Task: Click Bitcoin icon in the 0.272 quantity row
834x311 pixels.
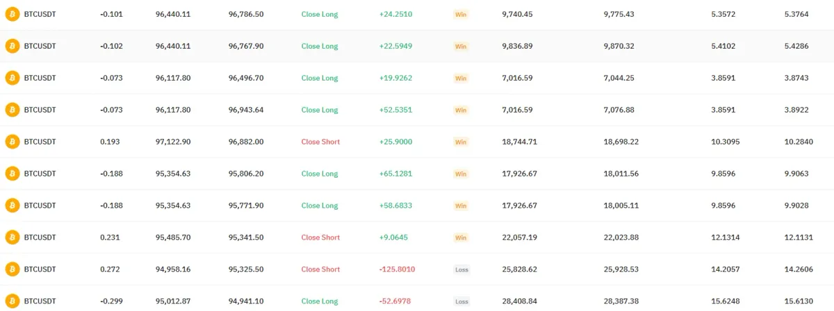Action: (x=12, y=269)
